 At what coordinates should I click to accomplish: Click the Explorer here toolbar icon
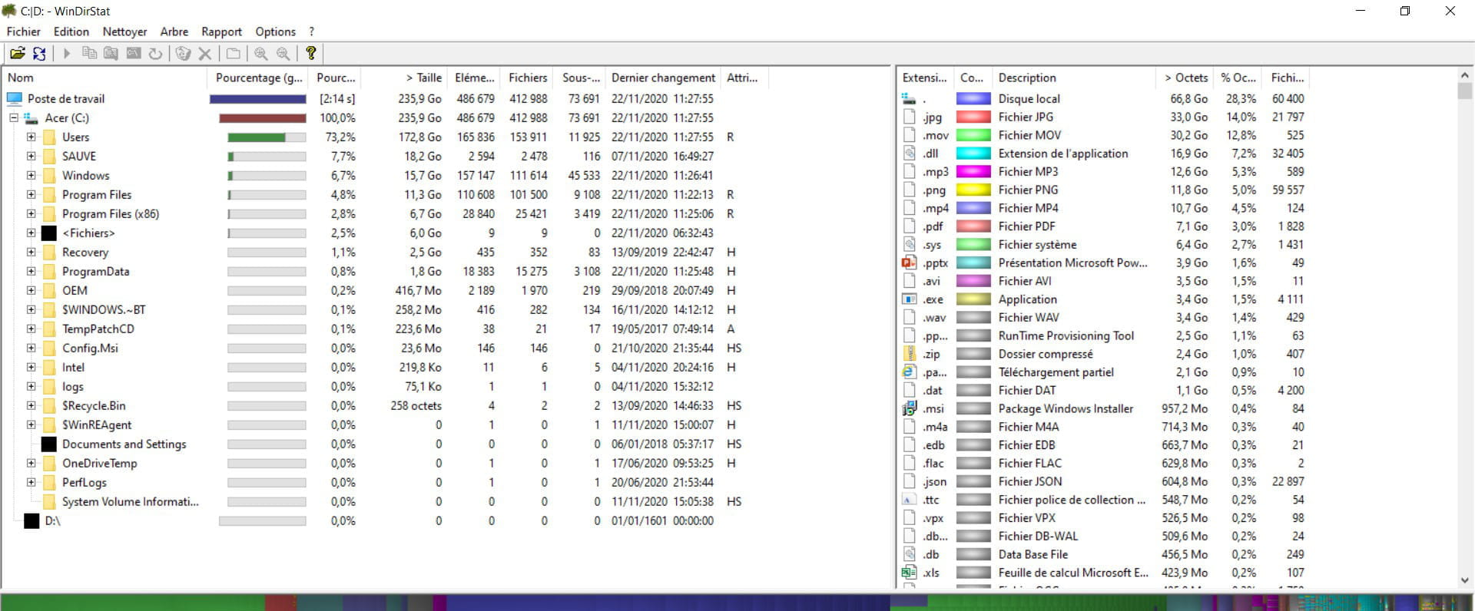coord(111,53)
